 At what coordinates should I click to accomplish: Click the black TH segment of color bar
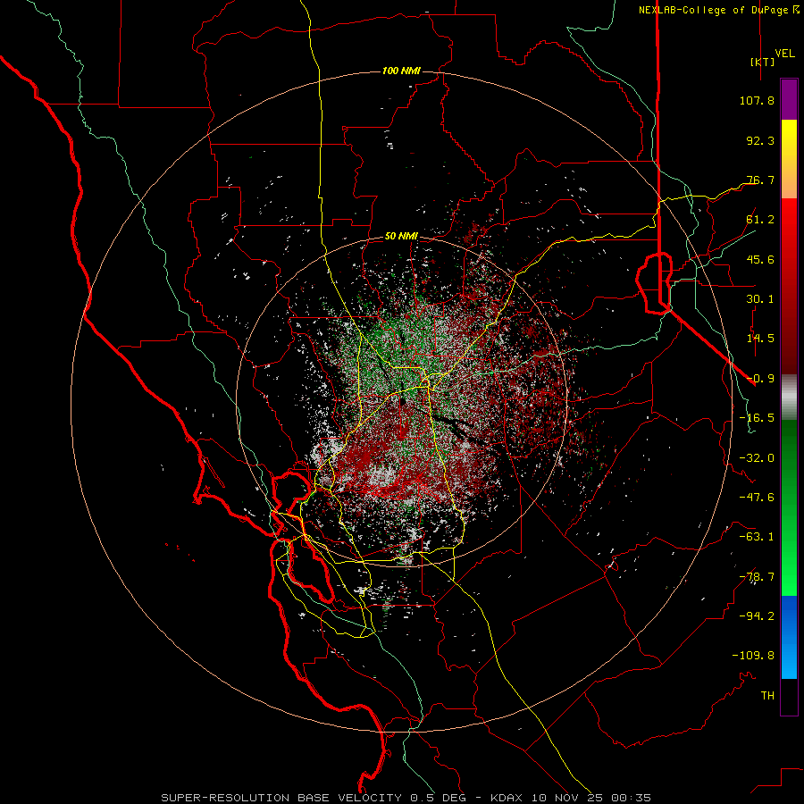[789, 697]
